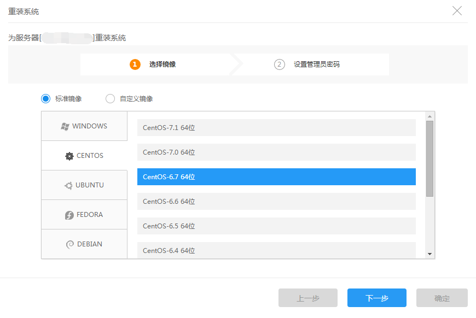Click the 确定 button
The width and height of the screenshot is (476, 318).
click(442, 298)
